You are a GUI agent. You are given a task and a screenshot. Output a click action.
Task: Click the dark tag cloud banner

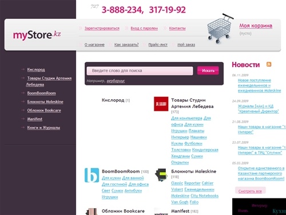tap(259, 206)
